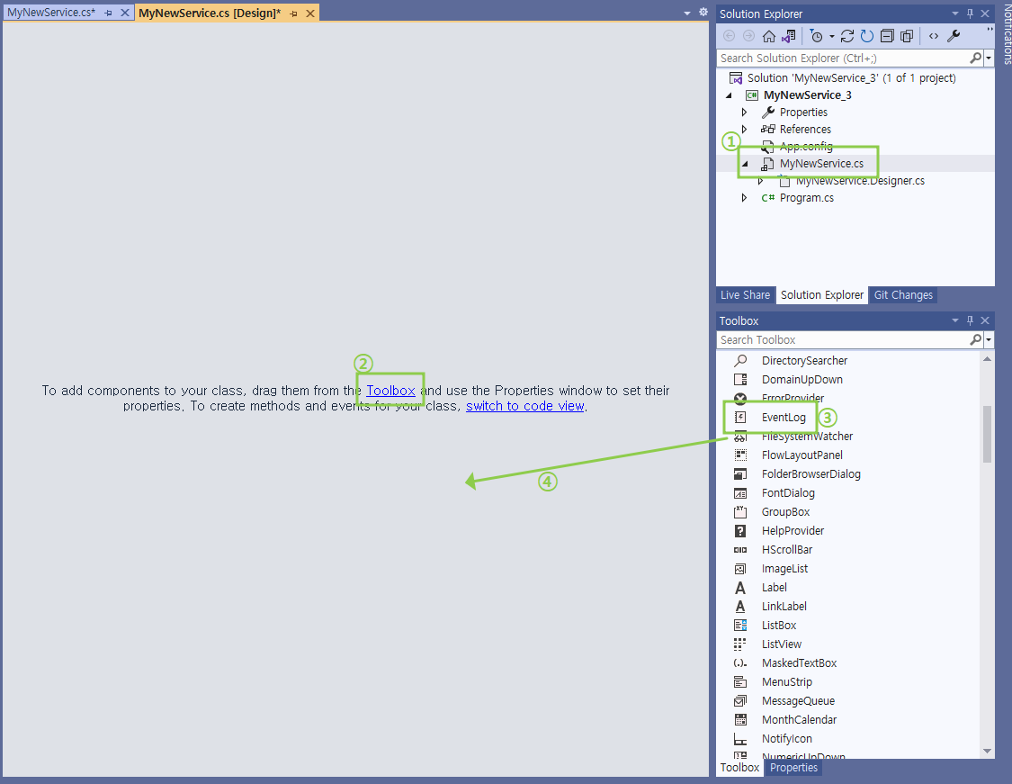
Task: Select DirectorySearcher in Toolbox
Action: (804, 360)
